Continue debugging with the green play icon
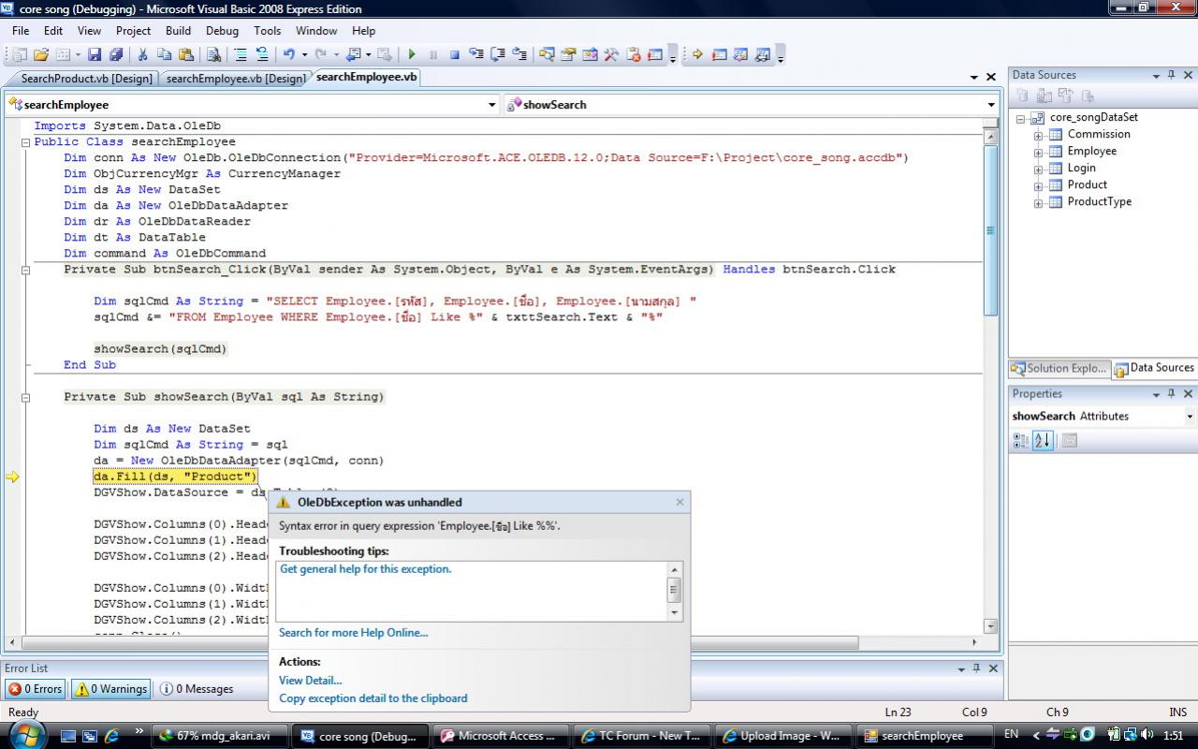This screenshot has width=1198, height=749. coord(411,54)
